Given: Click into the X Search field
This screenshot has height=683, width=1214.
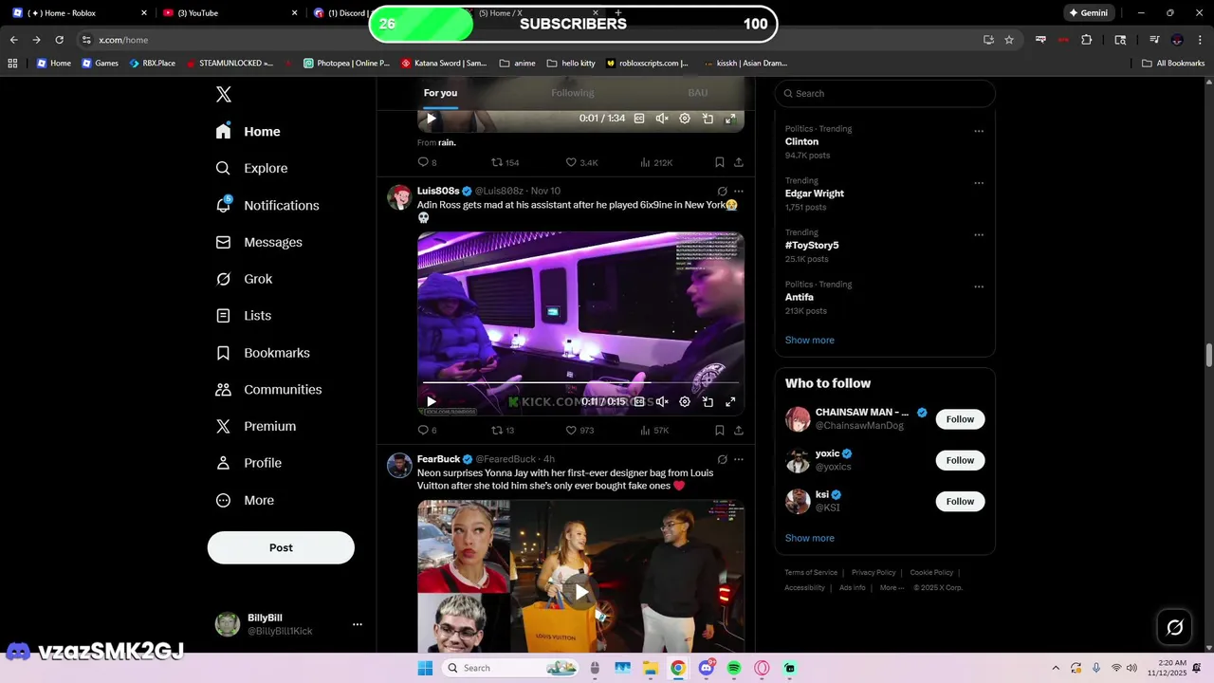Looking at the screenshot, I should click(x=885, y=93).
